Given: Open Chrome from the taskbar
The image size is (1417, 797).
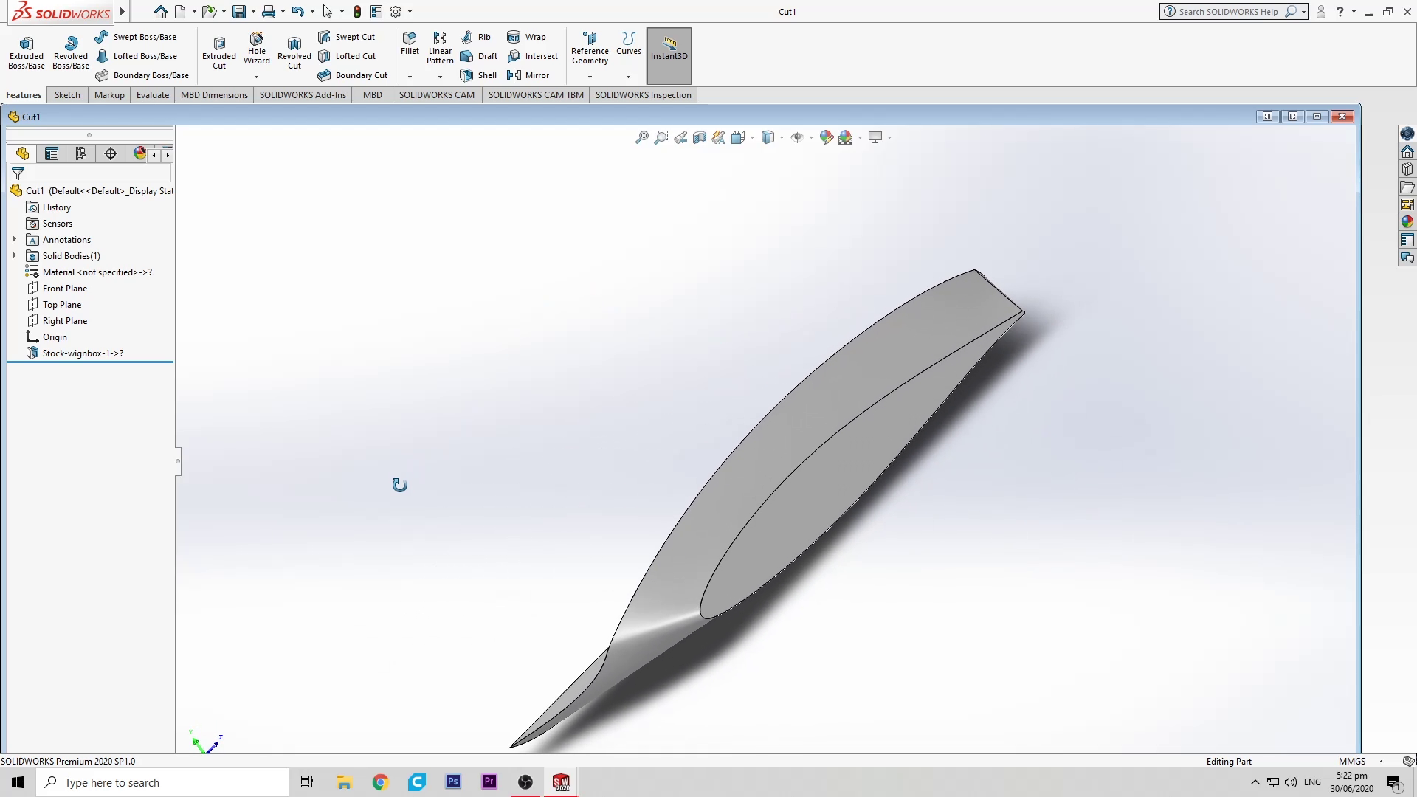Looking at the screenshot, I should 380,782.
